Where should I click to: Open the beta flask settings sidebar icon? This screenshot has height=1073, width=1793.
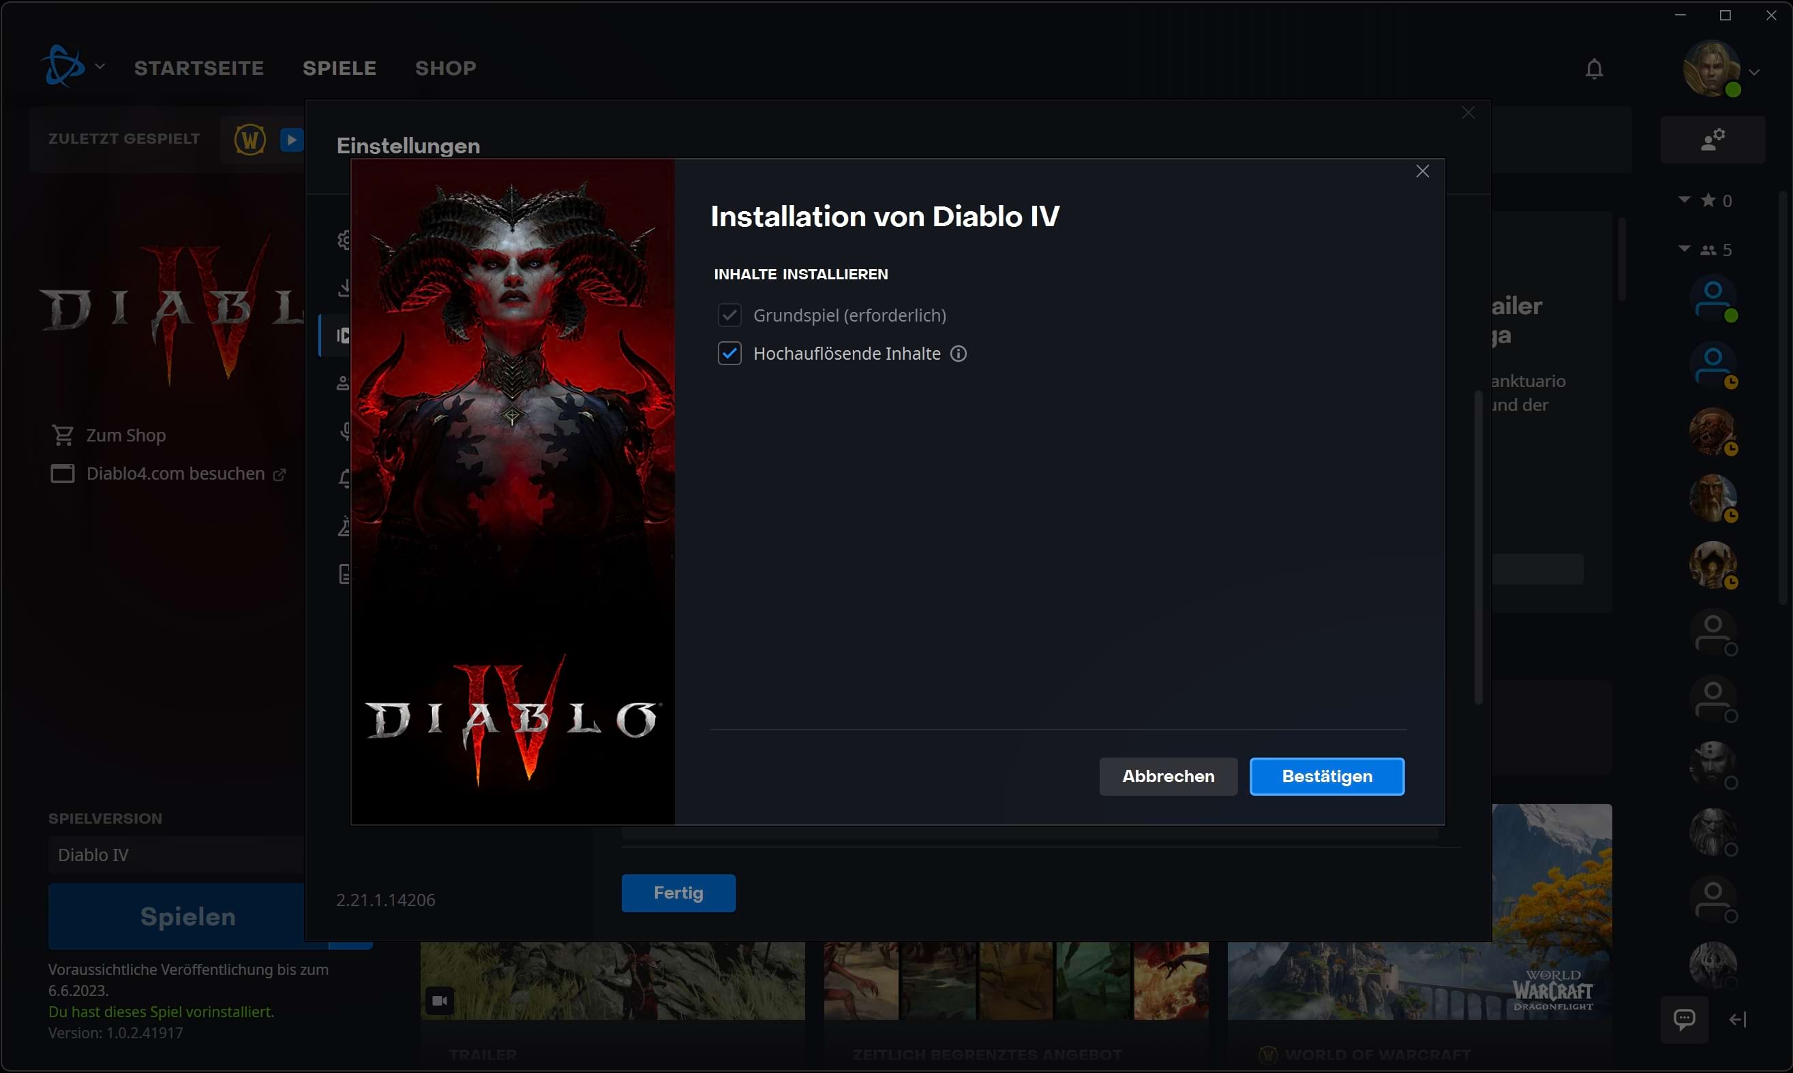344,527
